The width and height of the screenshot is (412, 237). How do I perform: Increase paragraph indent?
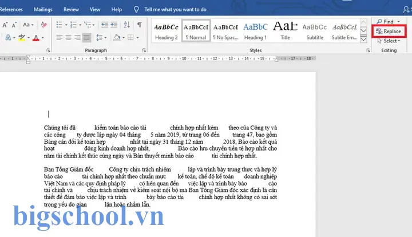114,25
